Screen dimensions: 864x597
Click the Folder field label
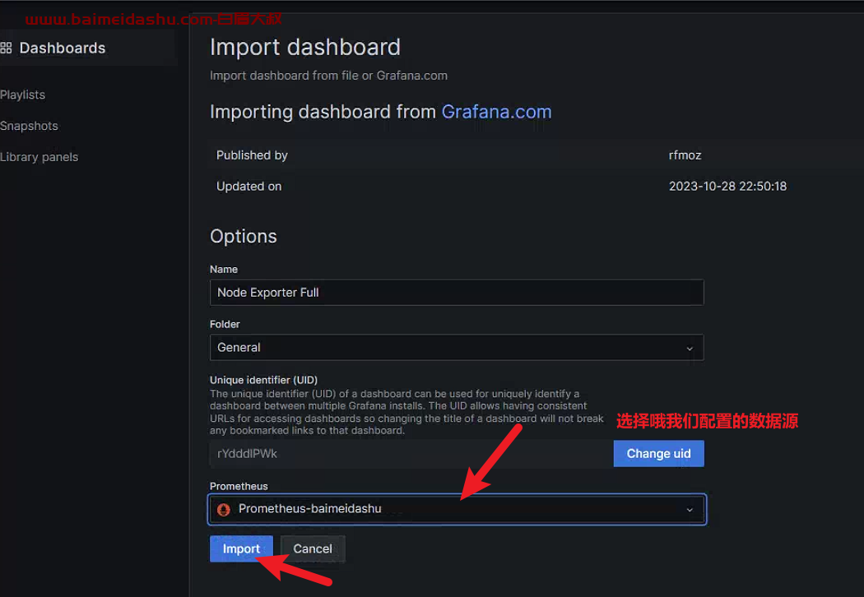click(225, 324)
